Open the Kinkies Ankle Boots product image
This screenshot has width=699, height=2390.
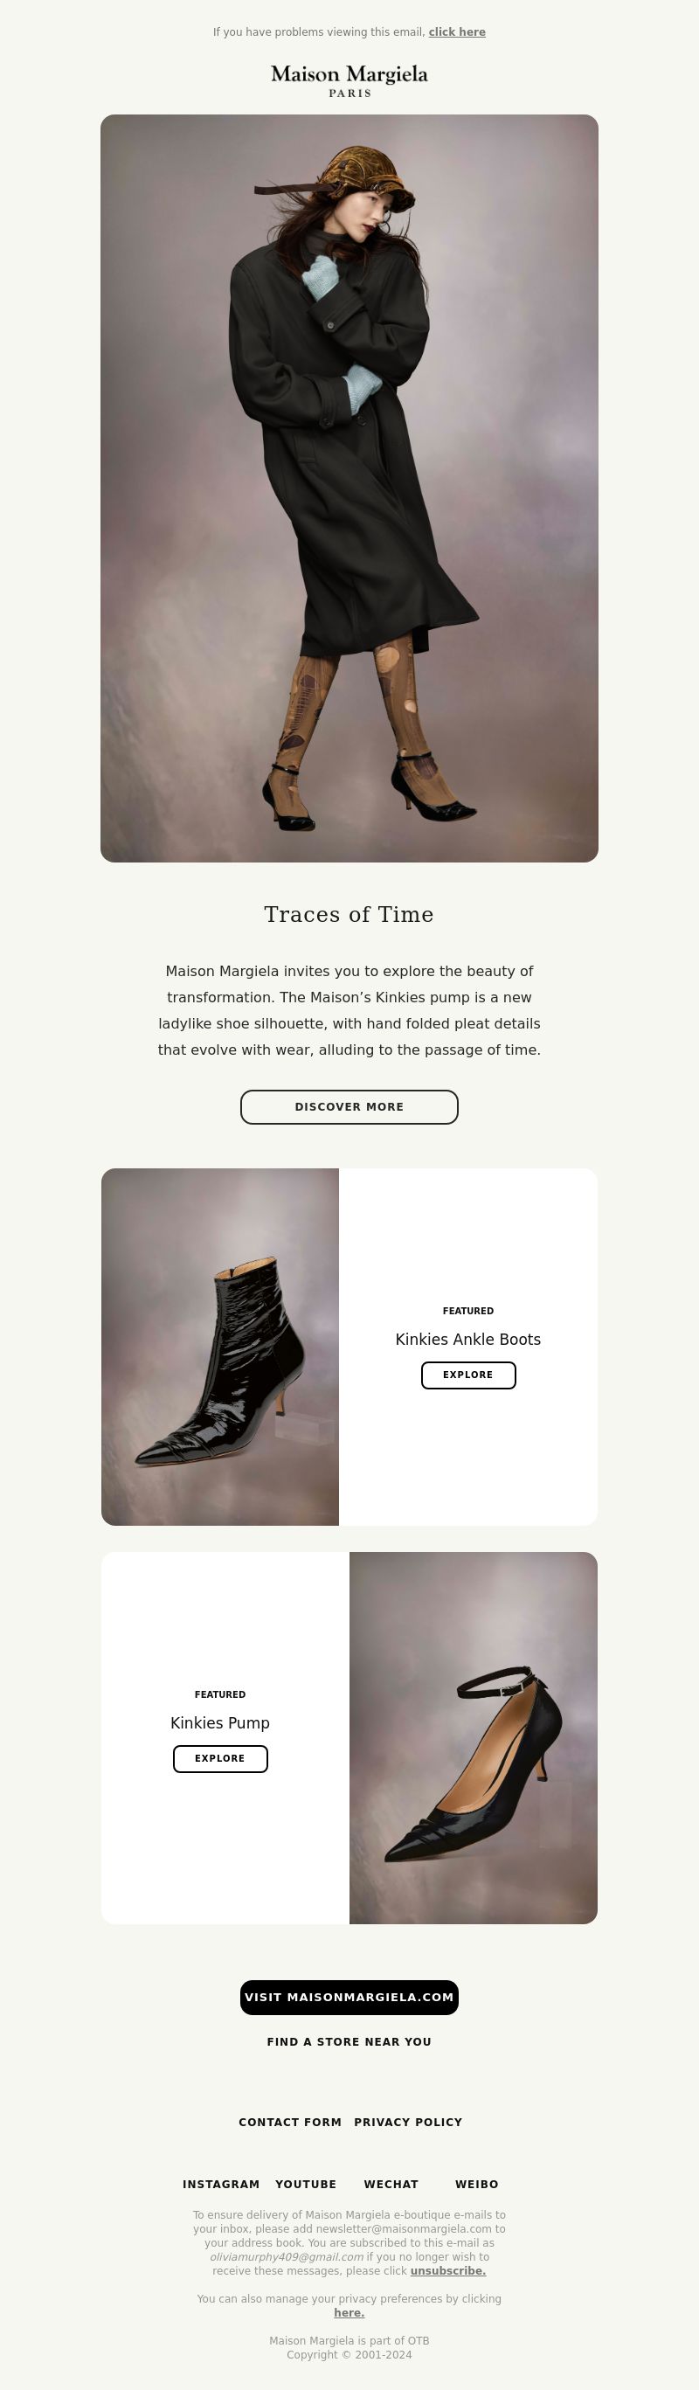pos(220,1347)
